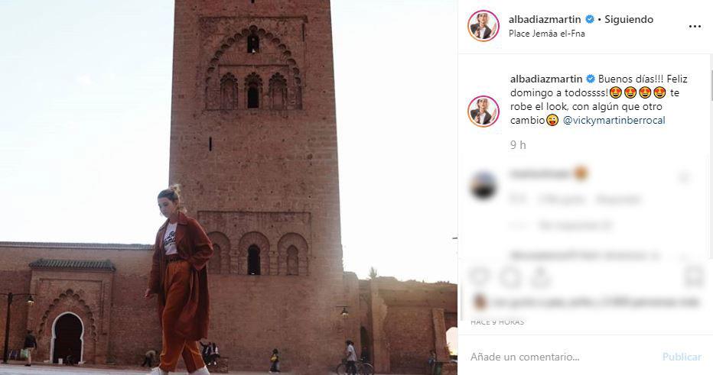Click the blurred share post icon

pos(541,276)
